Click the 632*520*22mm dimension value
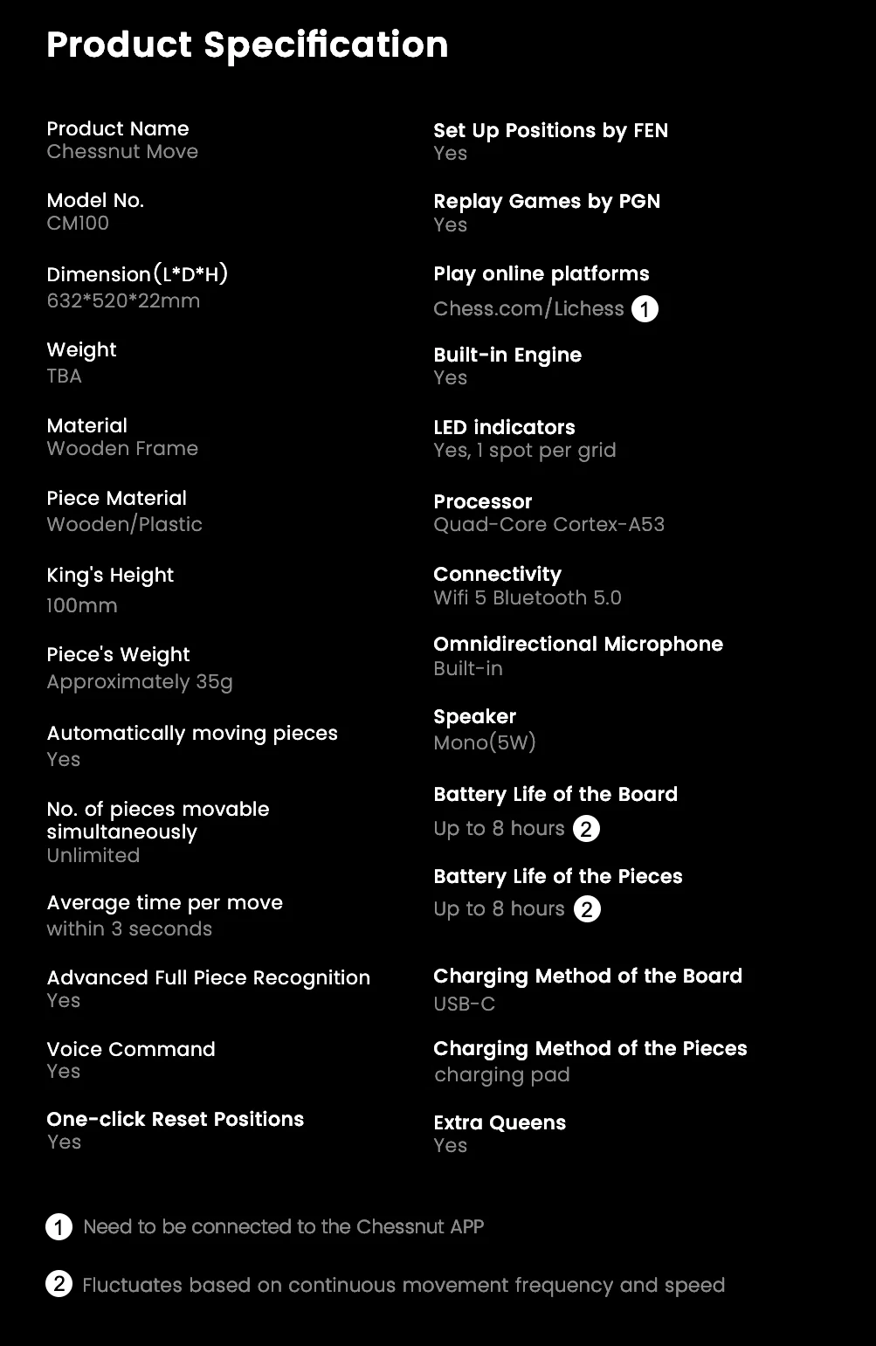 [123, 301]
